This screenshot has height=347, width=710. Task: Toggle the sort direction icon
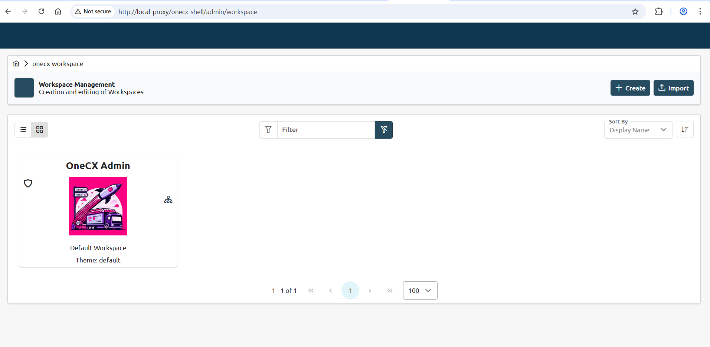point(684,130)
